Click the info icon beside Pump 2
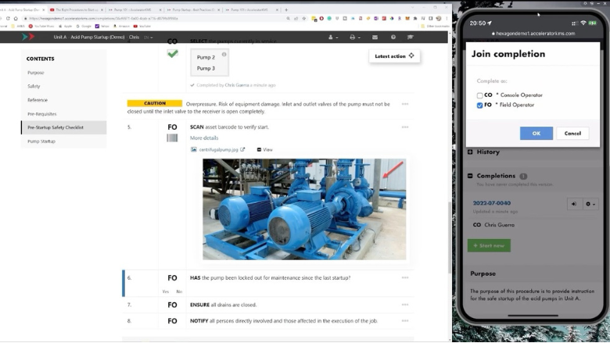This screenshot has width=610, height=343. pos(224,55)
